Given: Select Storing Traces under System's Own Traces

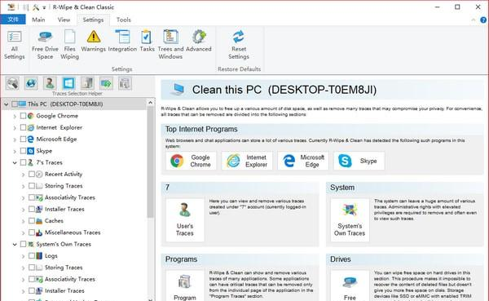Looking at the screenshot, I should point(64,268).
